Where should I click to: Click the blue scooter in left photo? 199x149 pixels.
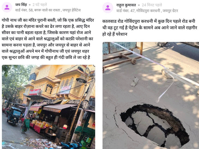[71, 145]
